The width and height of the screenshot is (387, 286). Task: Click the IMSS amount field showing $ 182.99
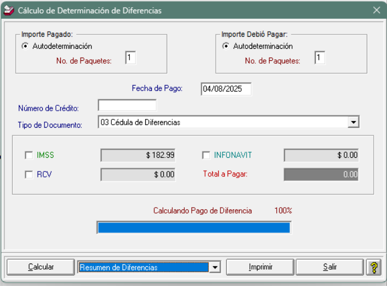(138, 155)
